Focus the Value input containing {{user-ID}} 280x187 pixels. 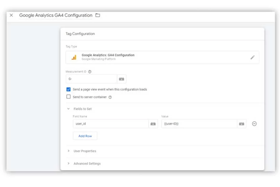tap(199, 124)
